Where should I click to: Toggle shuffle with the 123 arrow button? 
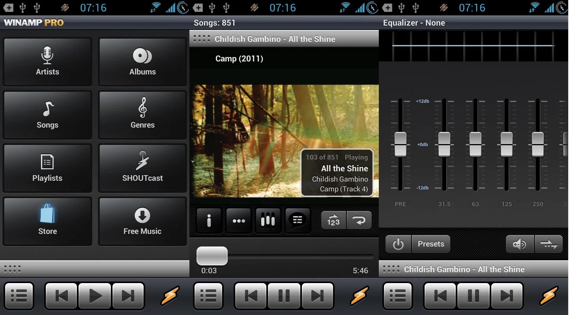(334, 220)
